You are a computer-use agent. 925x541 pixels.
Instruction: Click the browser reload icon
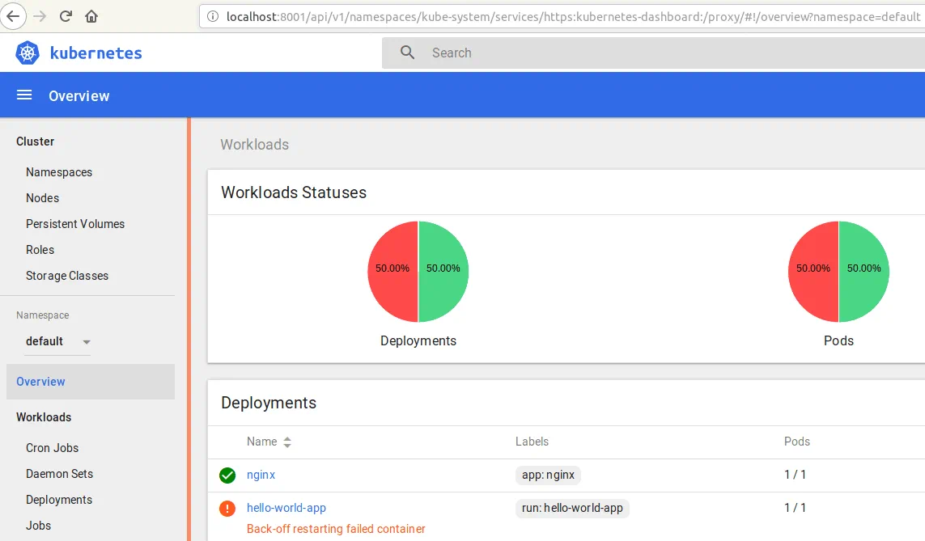coord(66,16)
